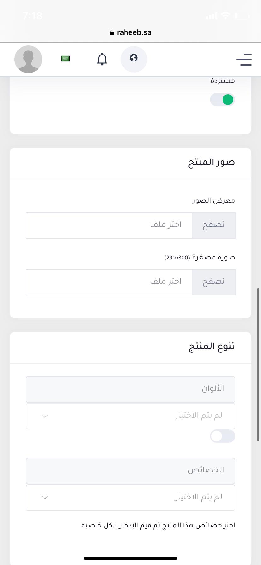The width and height of the screenshot is (261, 565).
Task: Tap the raheeb.sa address bar
Action: tap(130, 32)
